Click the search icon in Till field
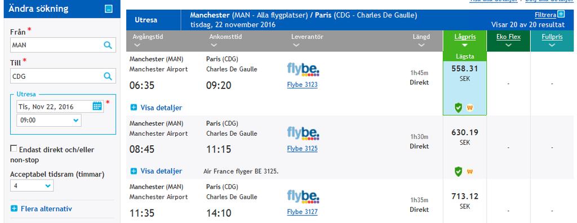 coord(108,76)
